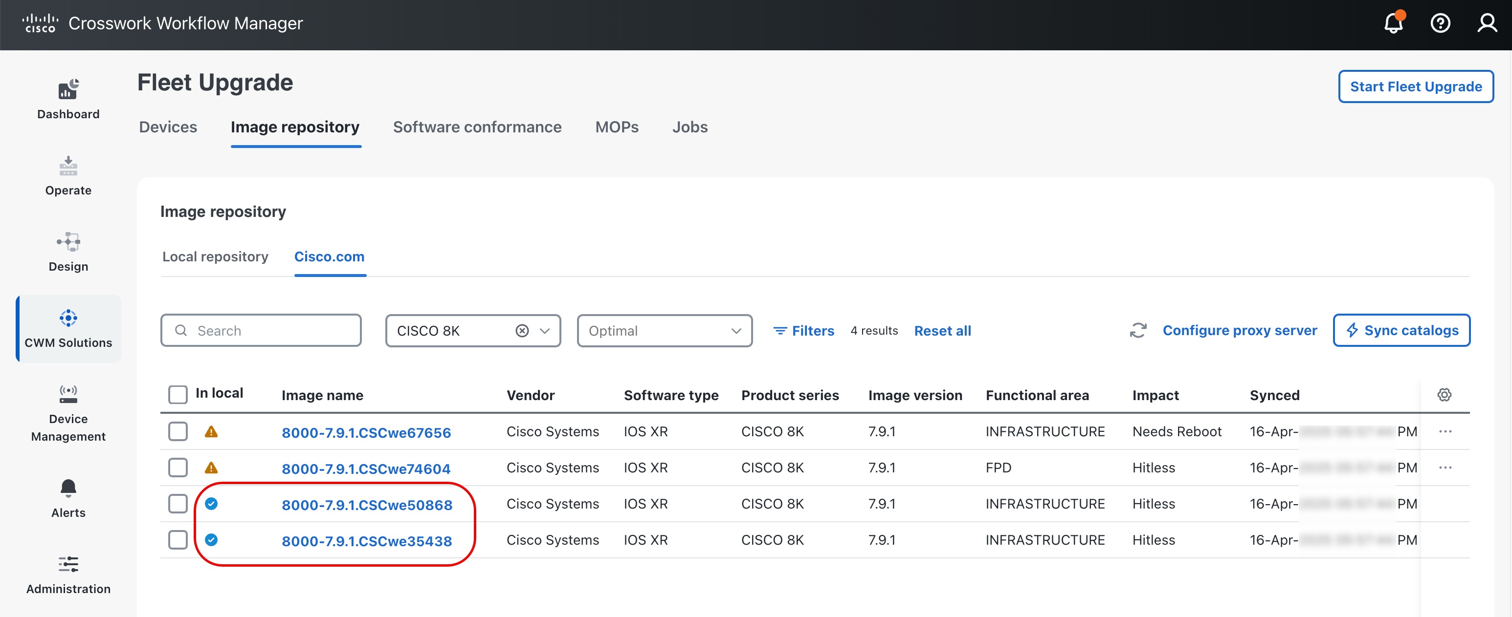This screenshot has width=1512, height=617.
Task: Click the refresh arrows icon
Action: 1137,330
